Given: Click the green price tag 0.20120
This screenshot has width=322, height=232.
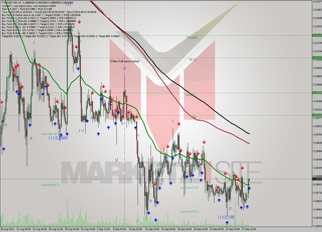Looking at the screenshot, I should [317, 115].
